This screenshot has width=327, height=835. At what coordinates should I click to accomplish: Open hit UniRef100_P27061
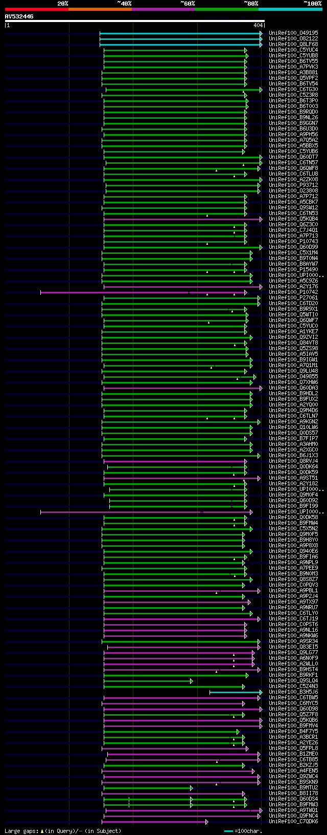293,298
